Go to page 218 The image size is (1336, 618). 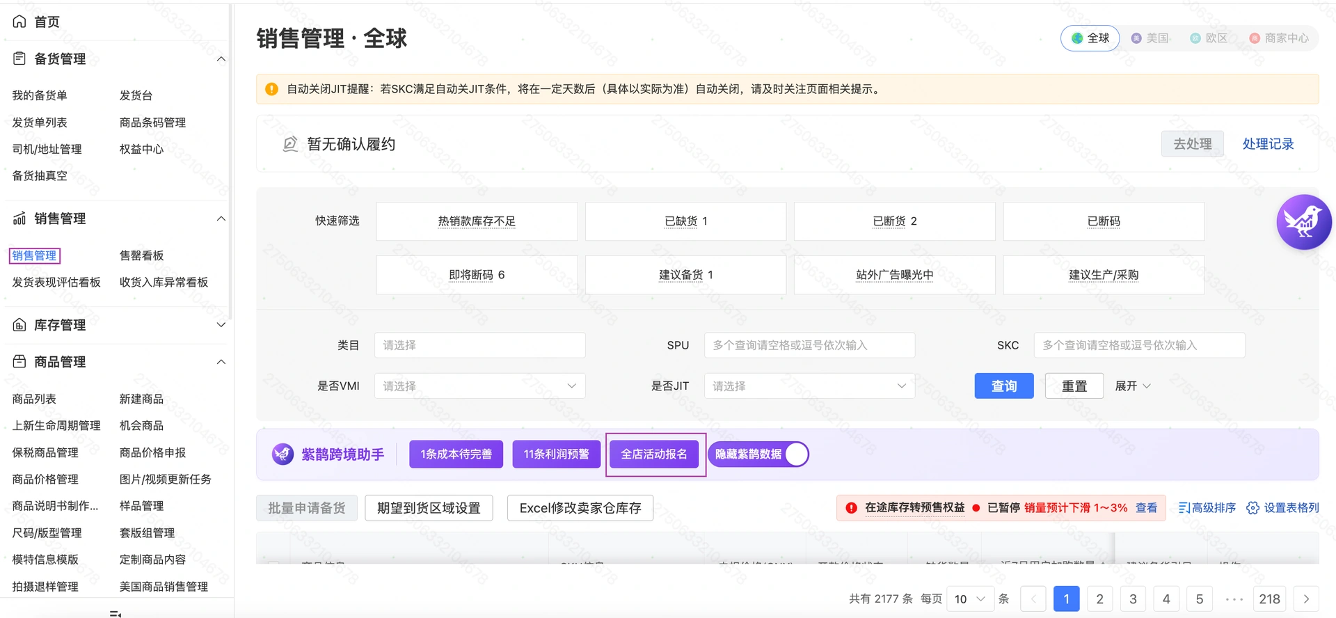(1269, 599)
